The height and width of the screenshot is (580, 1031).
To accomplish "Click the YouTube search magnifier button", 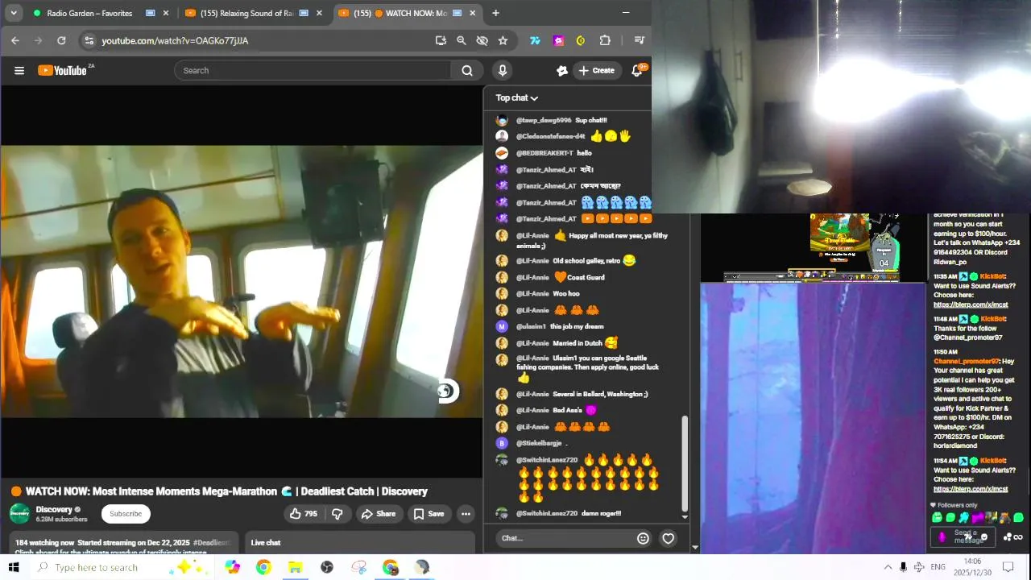I will (x=467, y=71).
